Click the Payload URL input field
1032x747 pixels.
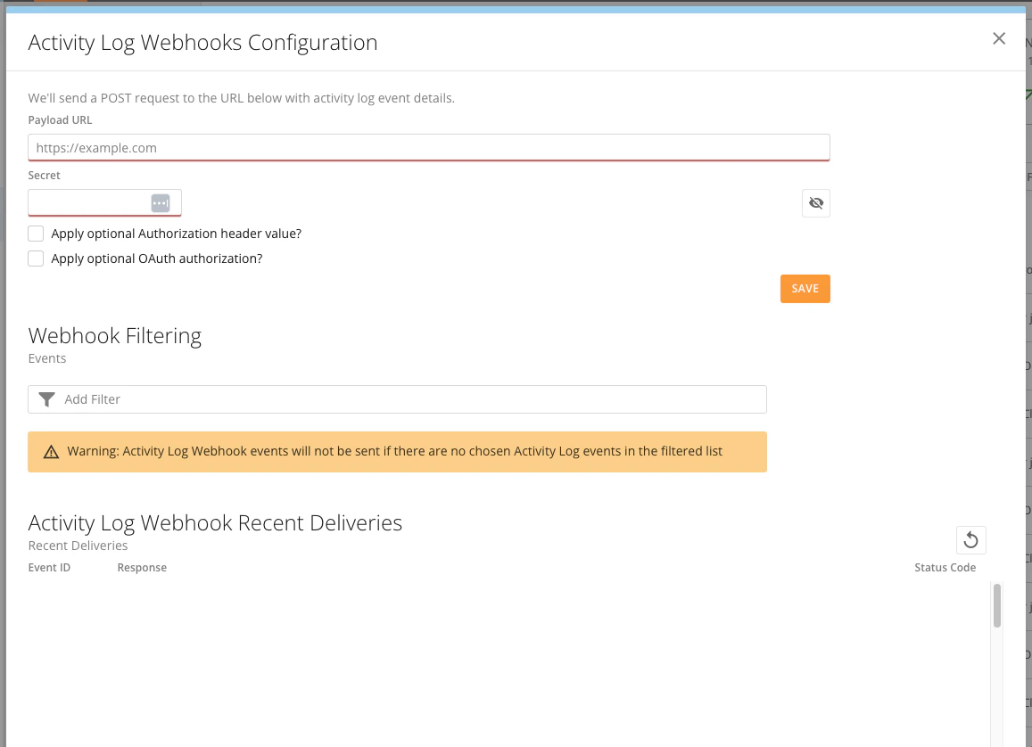click(428, 147)
